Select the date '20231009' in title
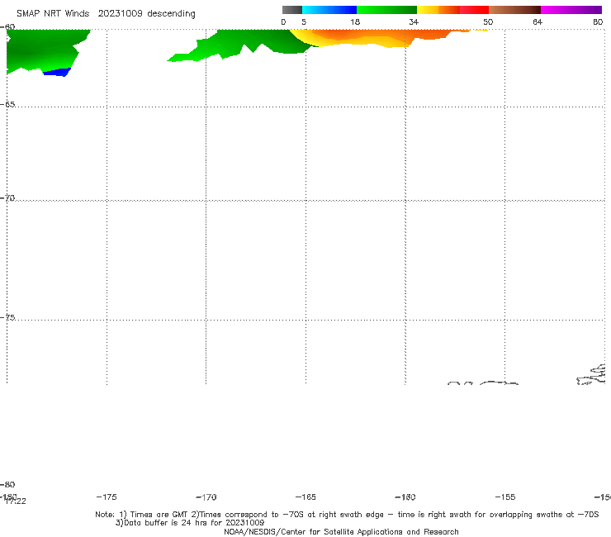 [x=120, y=13]
